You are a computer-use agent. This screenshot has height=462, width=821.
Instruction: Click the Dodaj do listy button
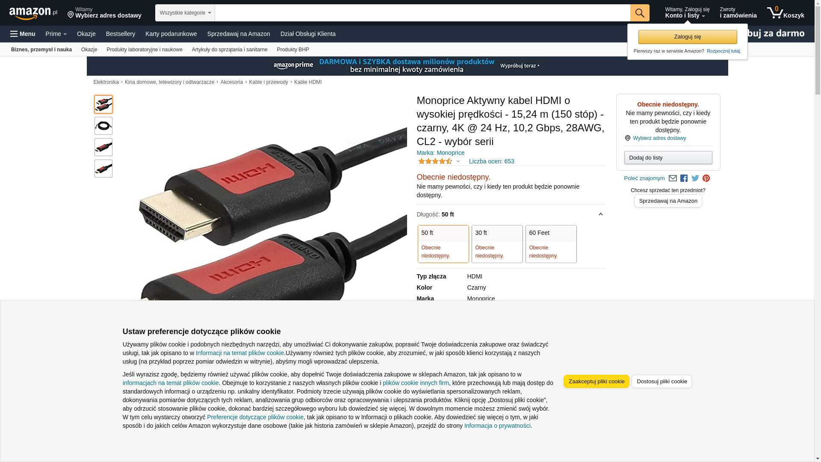coord(668,158)
